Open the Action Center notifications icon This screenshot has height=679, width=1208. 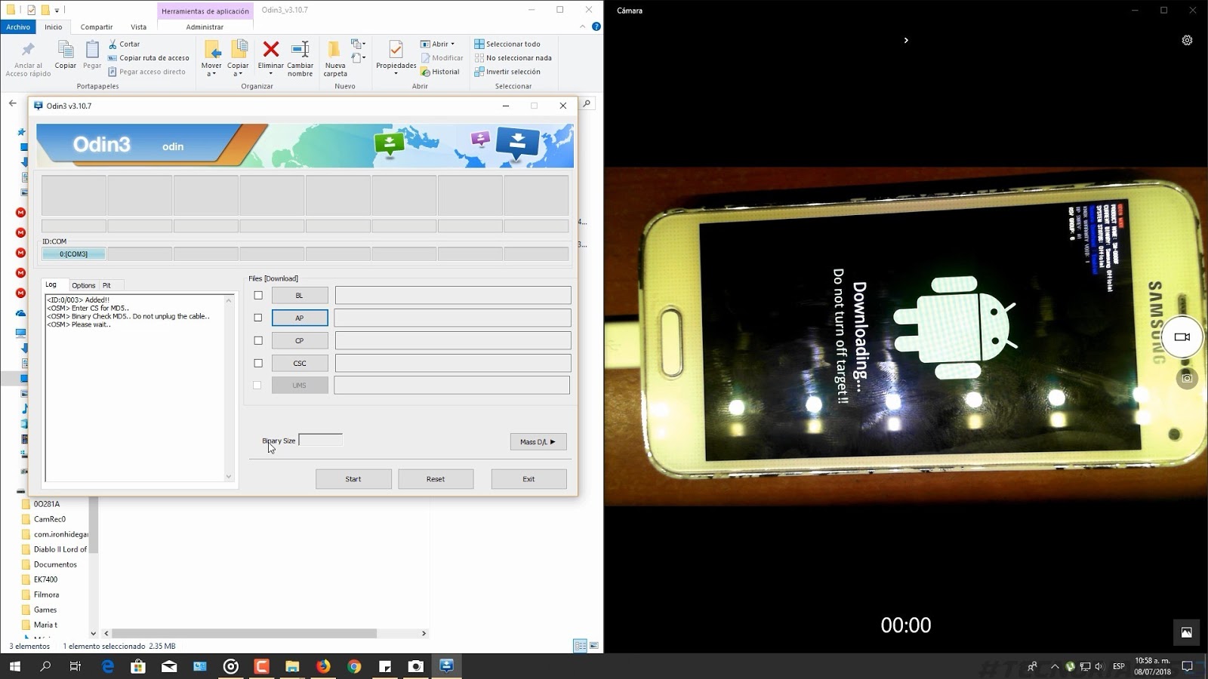[x=1187, y=666]
